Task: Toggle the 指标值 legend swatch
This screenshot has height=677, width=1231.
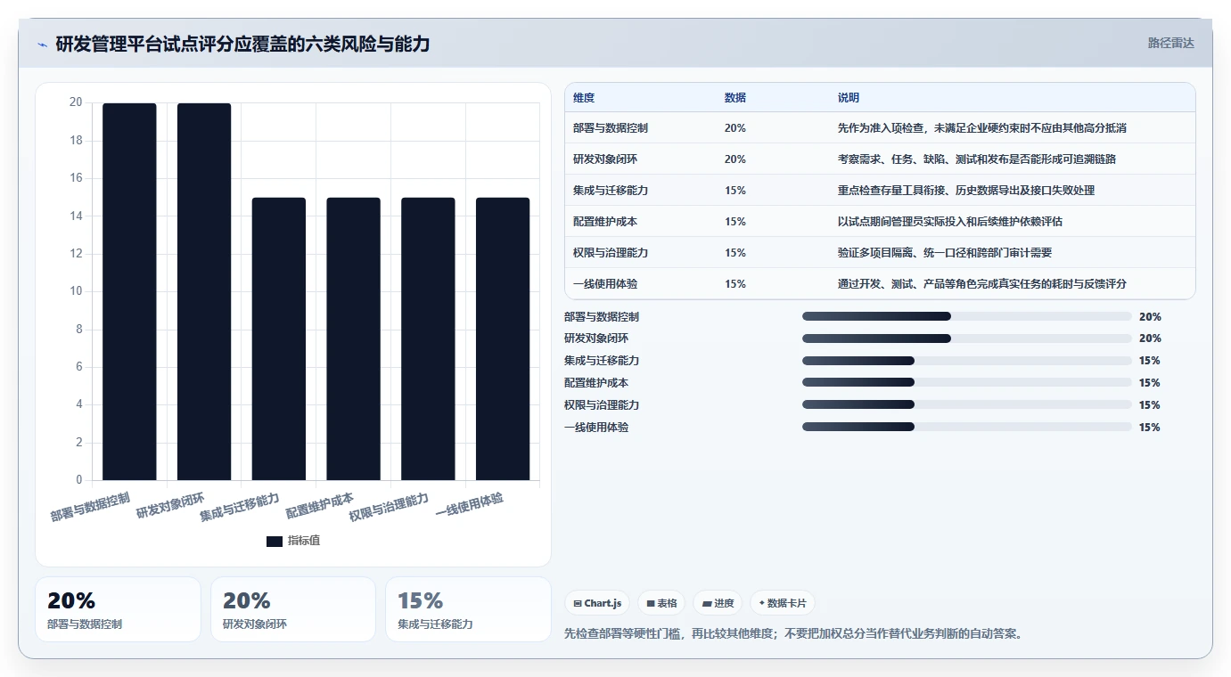Action: point(275,541)
